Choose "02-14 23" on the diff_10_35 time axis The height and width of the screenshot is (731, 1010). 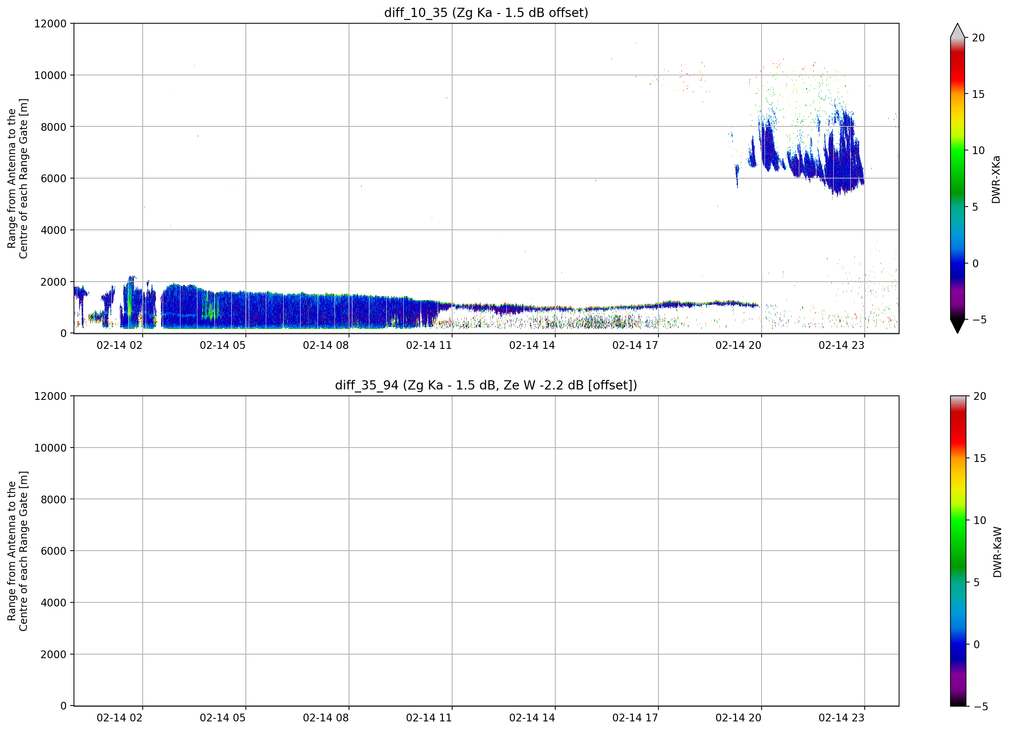(x=841, y=346)
